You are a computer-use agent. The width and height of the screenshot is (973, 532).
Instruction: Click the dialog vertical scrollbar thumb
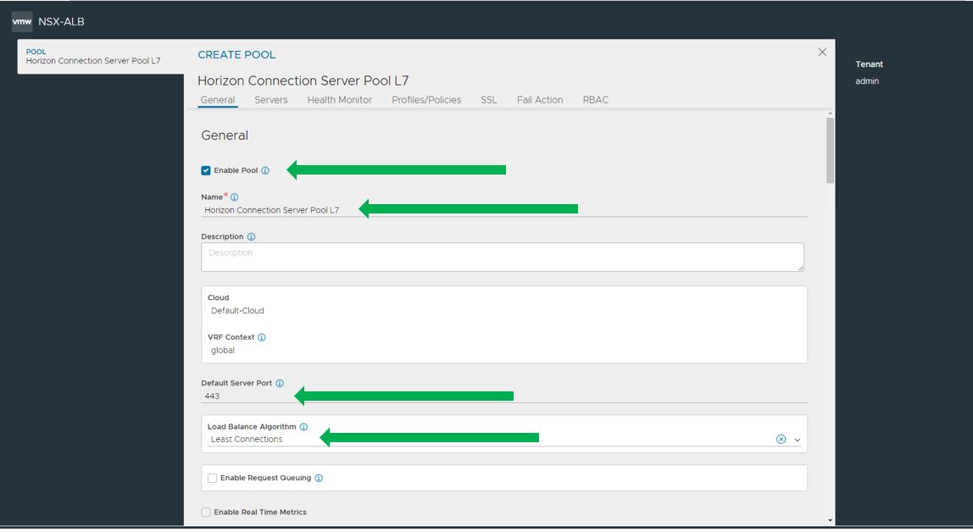point(831,150)
